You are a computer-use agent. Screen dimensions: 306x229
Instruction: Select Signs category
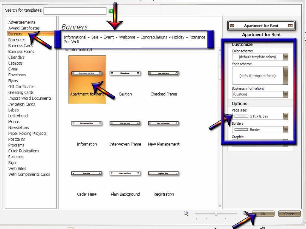(x=13, y=163)
